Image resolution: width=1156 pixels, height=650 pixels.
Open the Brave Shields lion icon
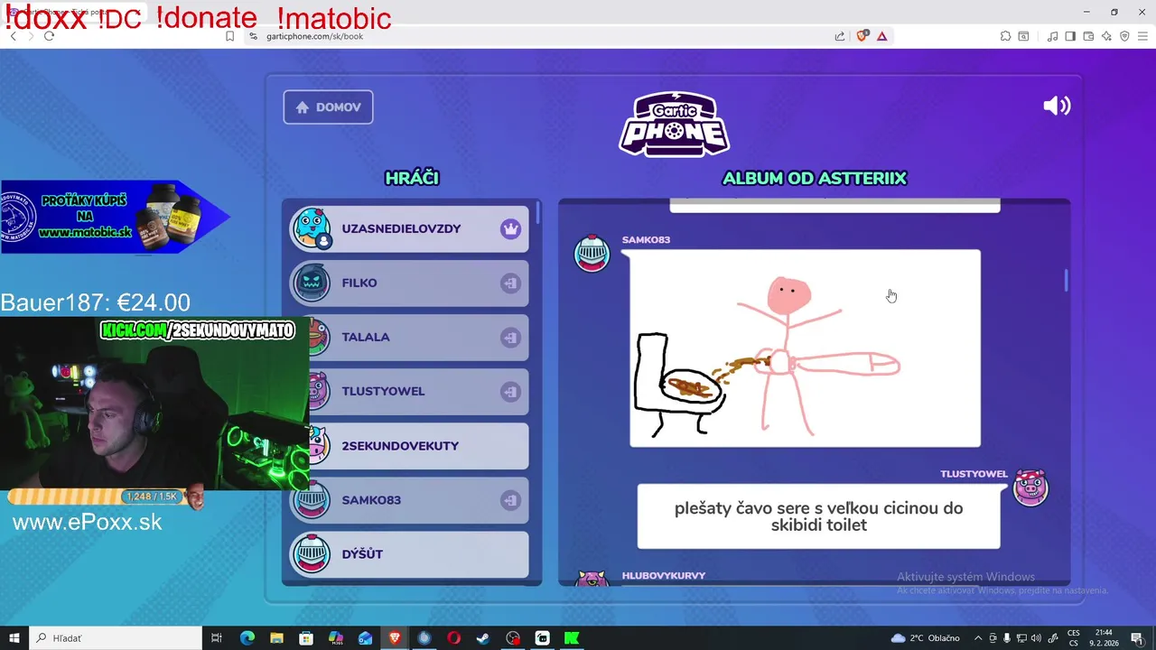click(x=862, y=36)
